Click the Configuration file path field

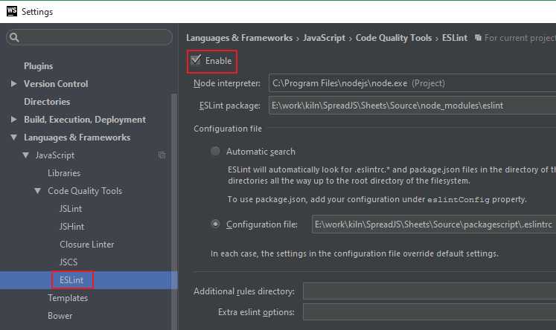(434, 224)
